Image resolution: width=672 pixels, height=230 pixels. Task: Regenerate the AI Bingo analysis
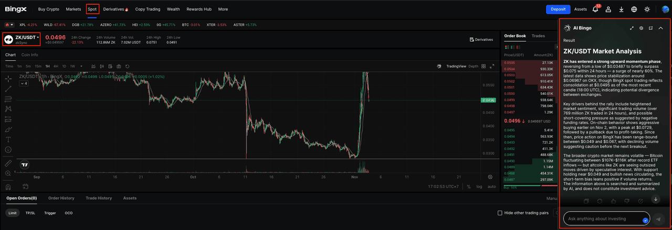point(600,201)
